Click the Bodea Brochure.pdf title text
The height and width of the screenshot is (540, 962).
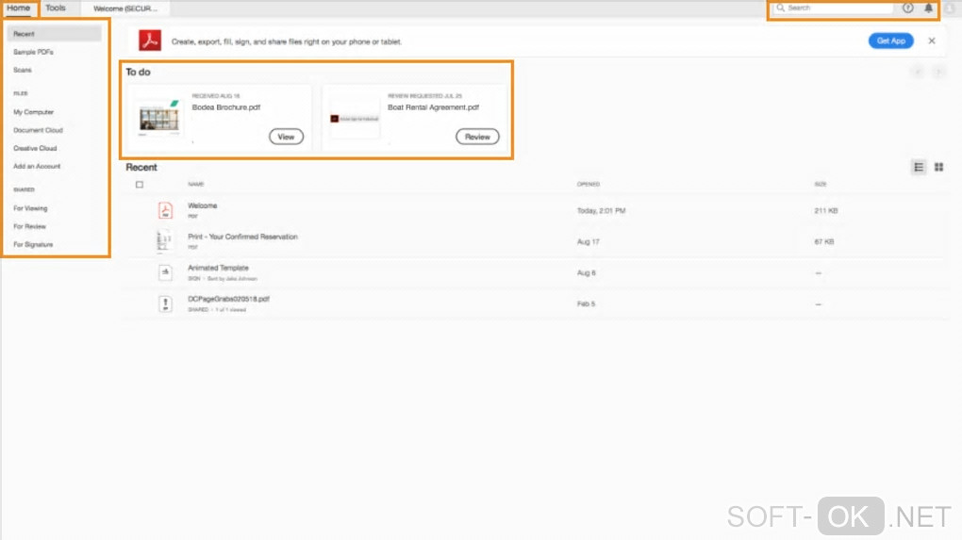(225, 107)
